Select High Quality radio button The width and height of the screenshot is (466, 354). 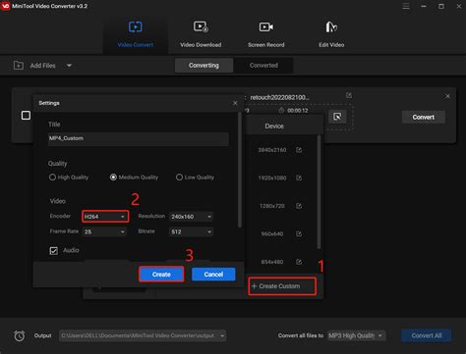pos(52,177)
